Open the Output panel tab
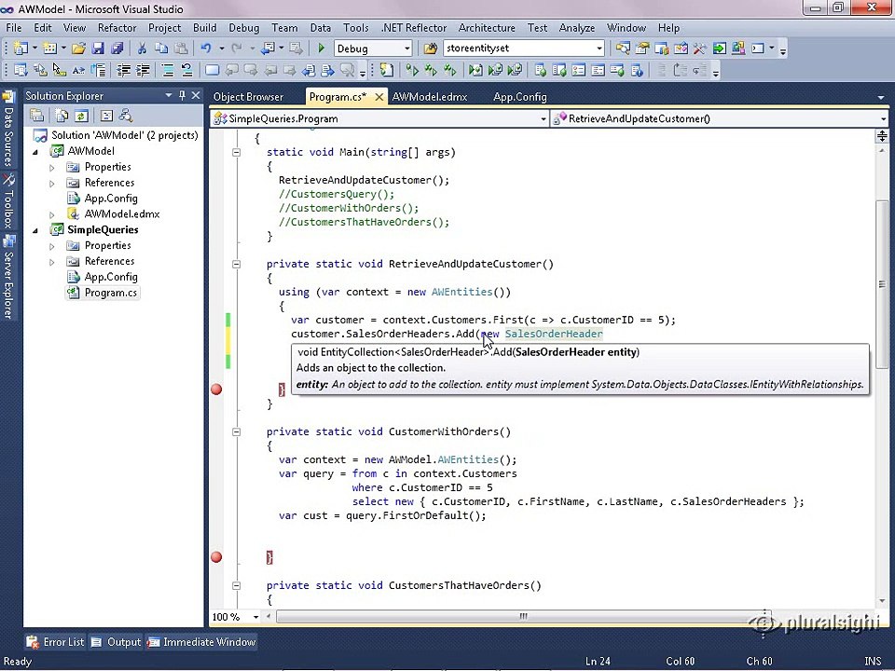 [116, 642]
